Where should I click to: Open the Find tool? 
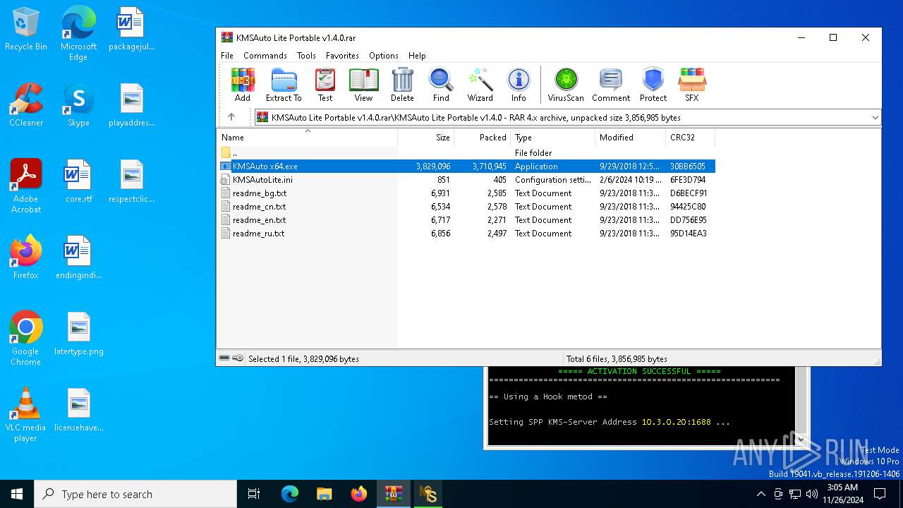tap(441, 85)
